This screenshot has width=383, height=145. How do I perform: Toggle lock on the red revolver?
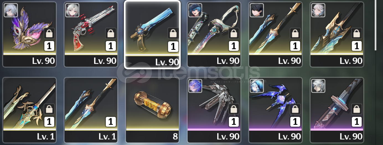coord(111,33)
